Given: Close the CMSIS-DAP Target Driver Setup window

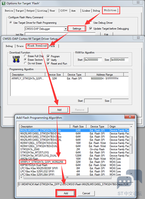Looking at the screenshot, I should click(x=138, y=38).
